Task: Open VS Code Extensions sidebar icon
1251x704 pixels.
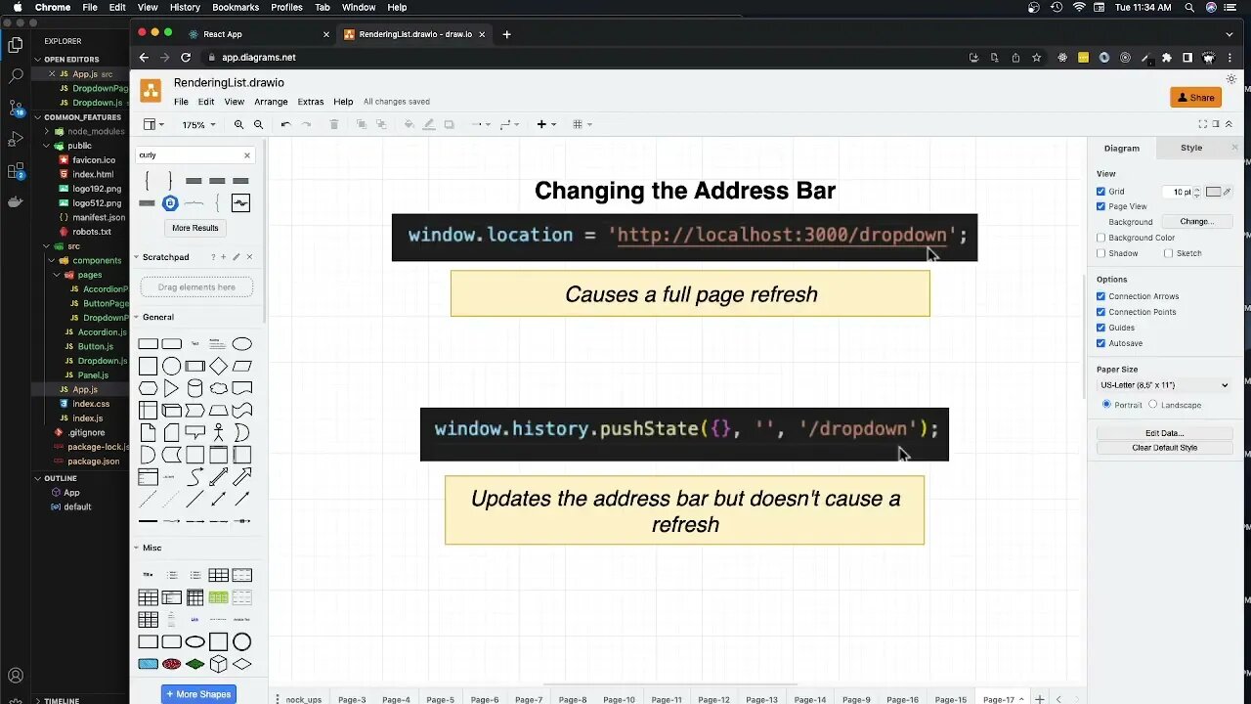Action: tap(16, 171)
